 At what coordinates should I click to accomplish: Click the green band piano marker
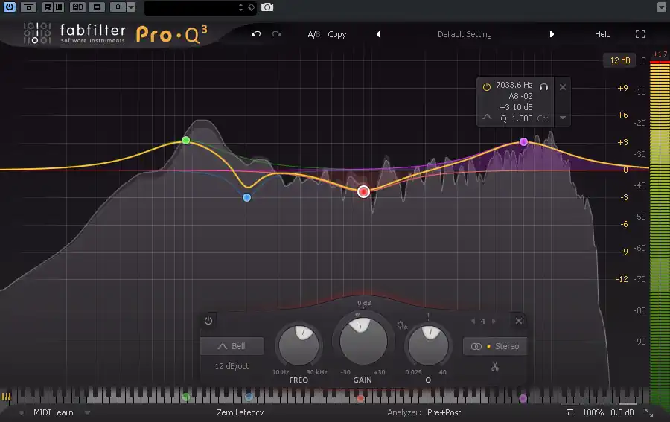click(x=185, y=397)
